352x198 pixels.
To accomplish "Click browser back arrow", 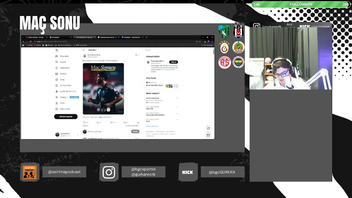I will (23, 42).
